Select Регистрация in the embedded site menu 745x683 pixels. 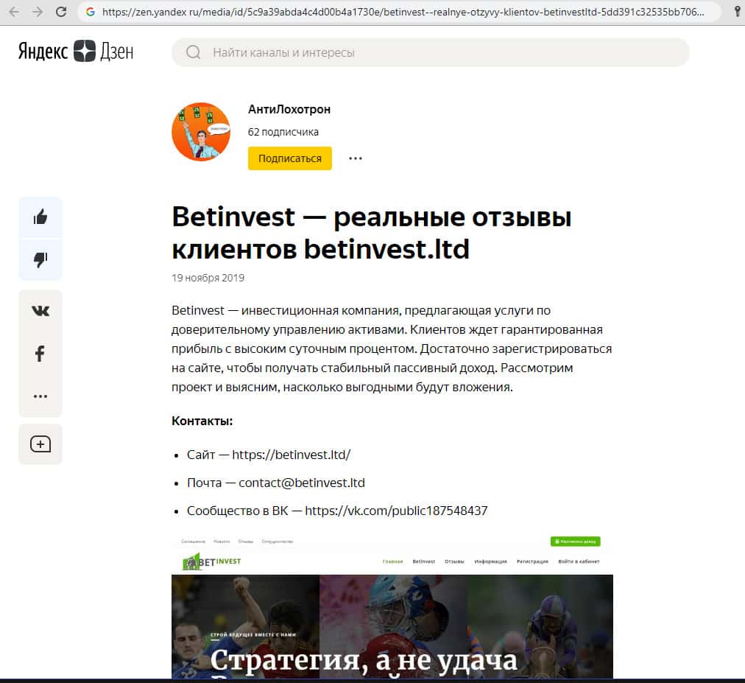point(533,561)
